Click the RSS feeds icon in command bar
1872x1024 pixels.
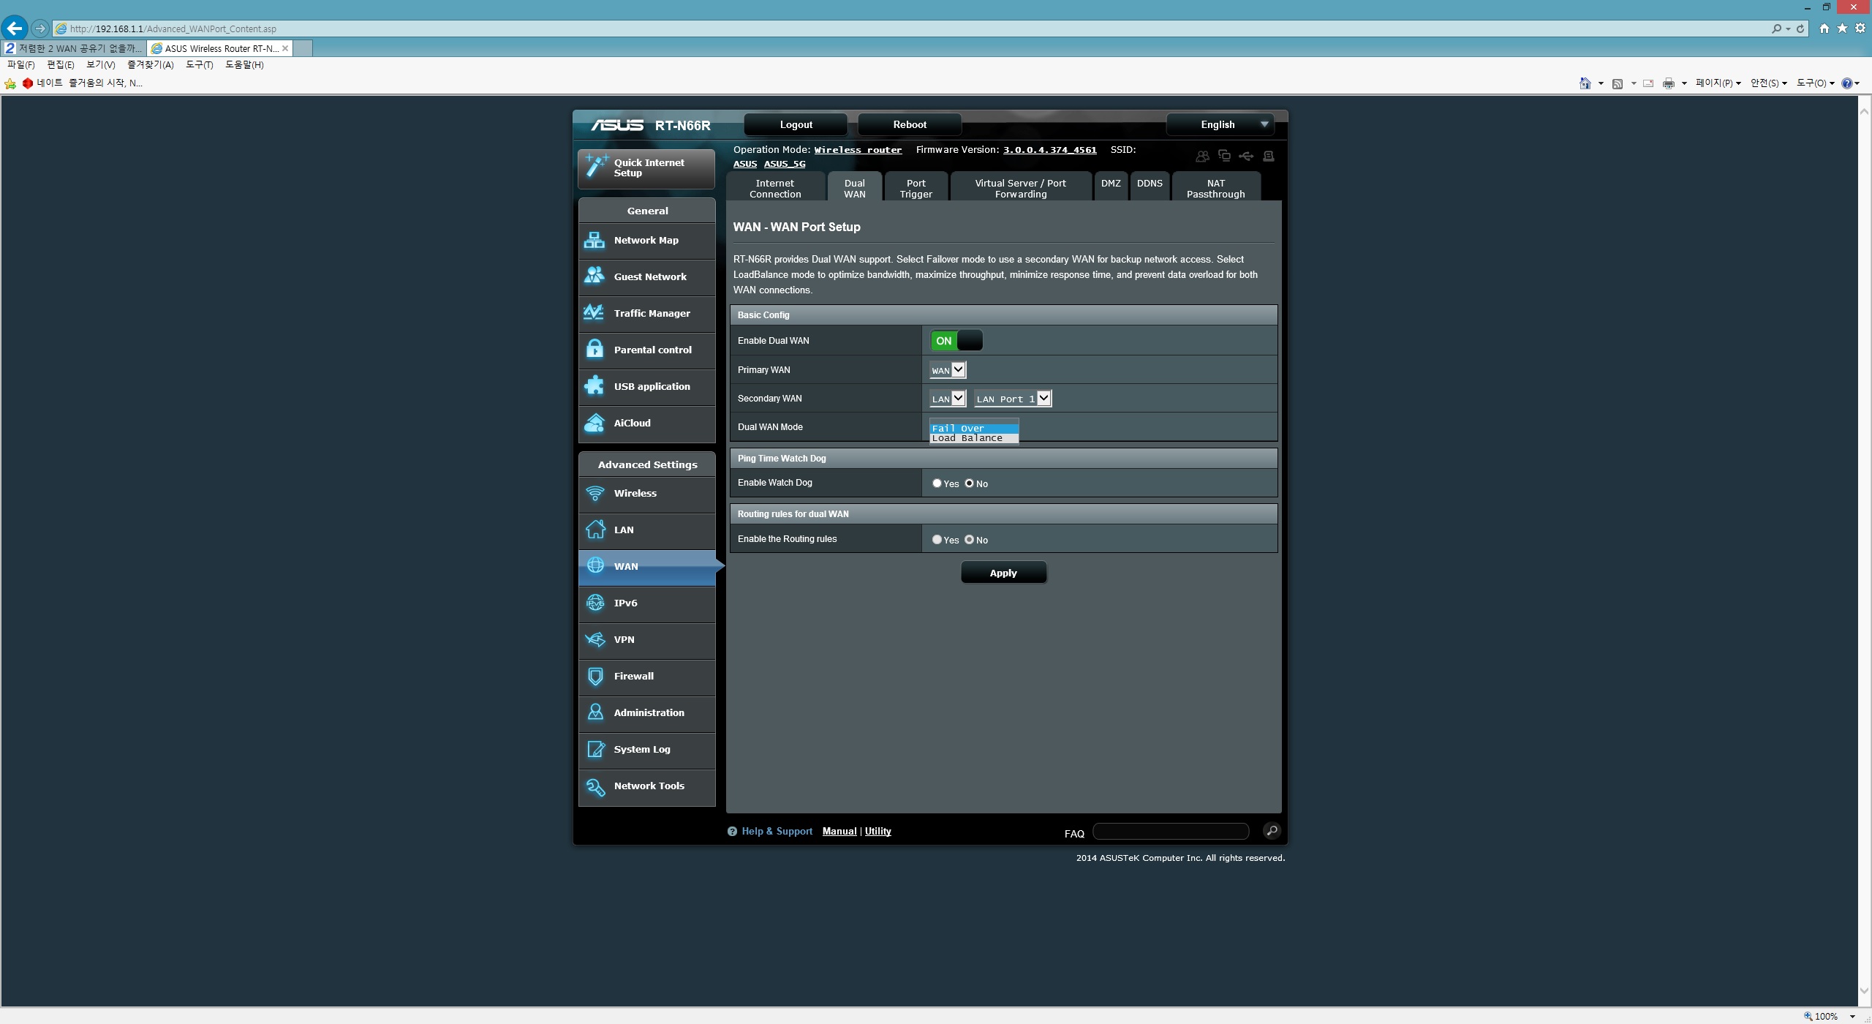[1618, 83]
